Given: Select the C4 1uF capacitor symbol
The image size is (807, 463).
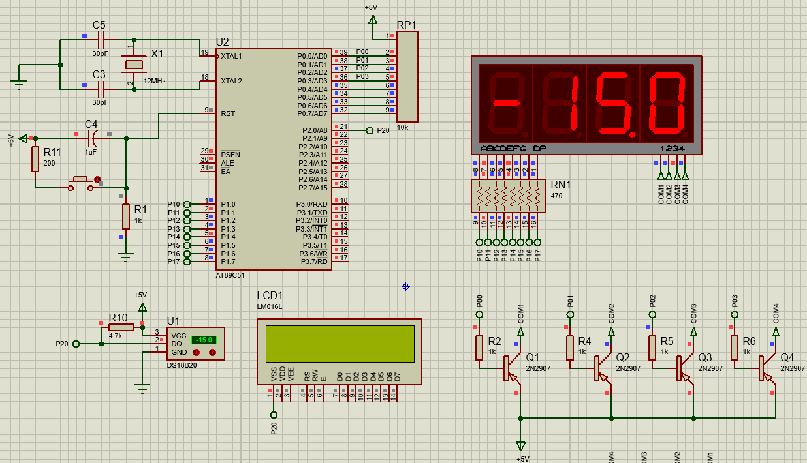Looking at the screenshot, I should [94, 138].
